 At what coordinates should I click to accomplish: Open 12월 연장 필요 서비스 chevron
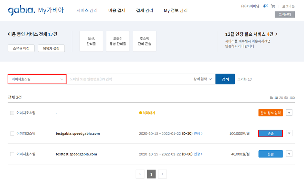click(x=276, y=34)
